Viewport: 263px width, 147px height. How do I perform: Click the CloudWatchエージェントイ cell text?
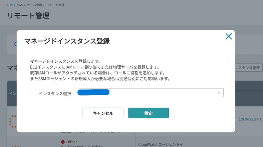pos(161,145)
